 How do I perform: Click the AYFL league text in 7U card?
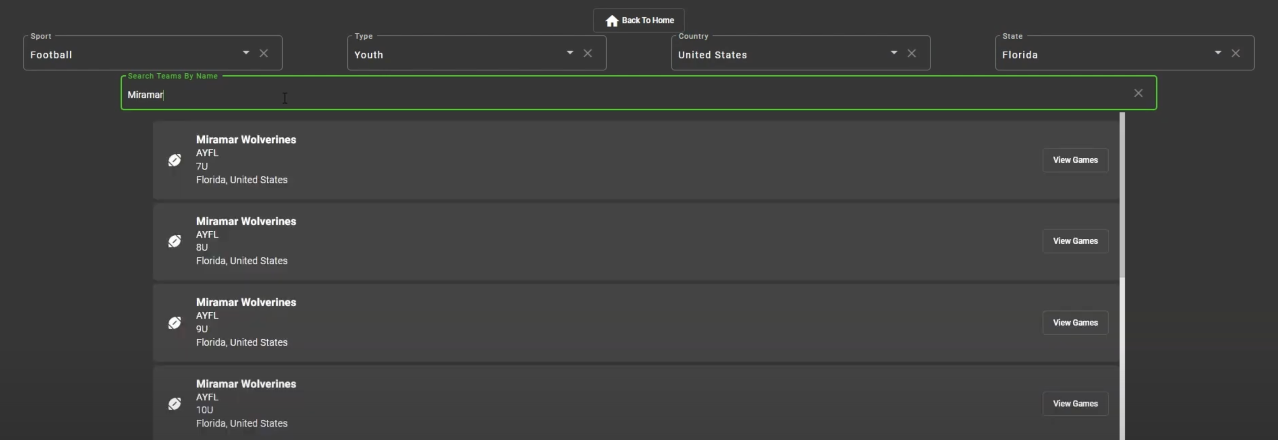point(207,153)
